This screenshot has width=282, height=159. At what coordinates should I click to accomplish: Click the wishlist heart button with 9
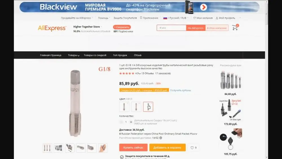(193, 148)
